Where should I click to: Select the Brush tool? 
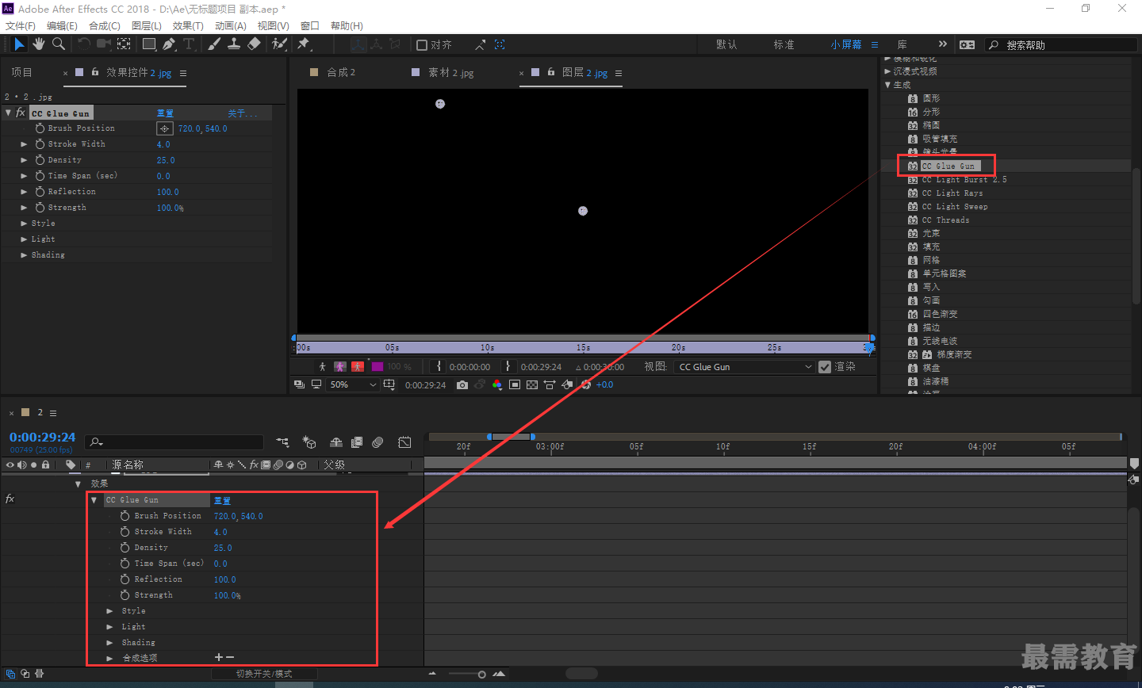(214, 44)
